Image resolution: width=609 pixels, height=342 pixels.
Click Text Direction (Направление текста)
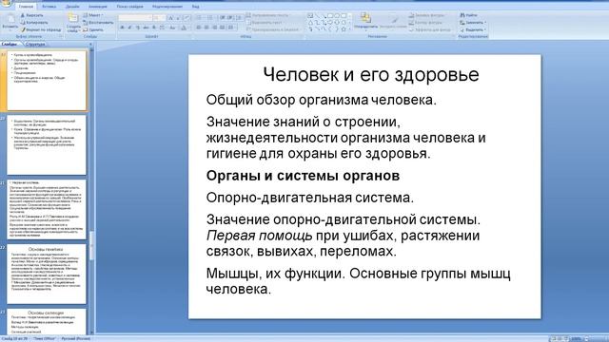point(269,15)
